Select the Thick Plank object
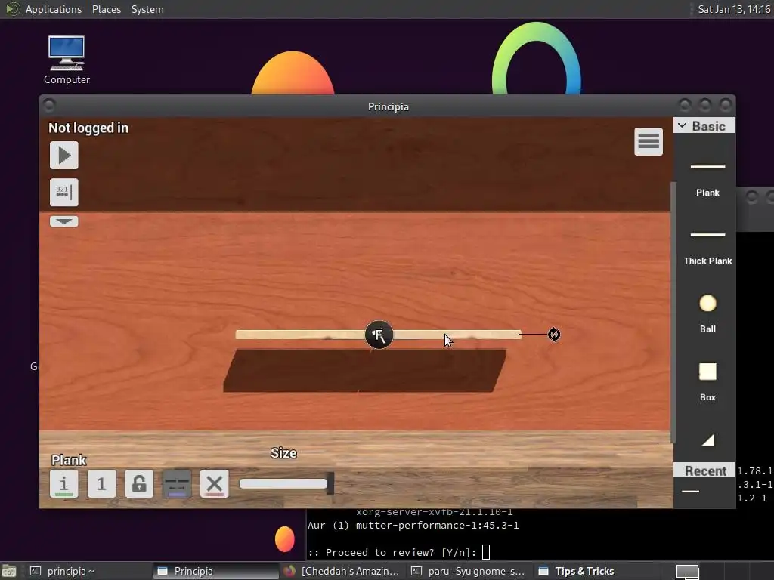The image size is (774, 580). click(x=707, y=248)
